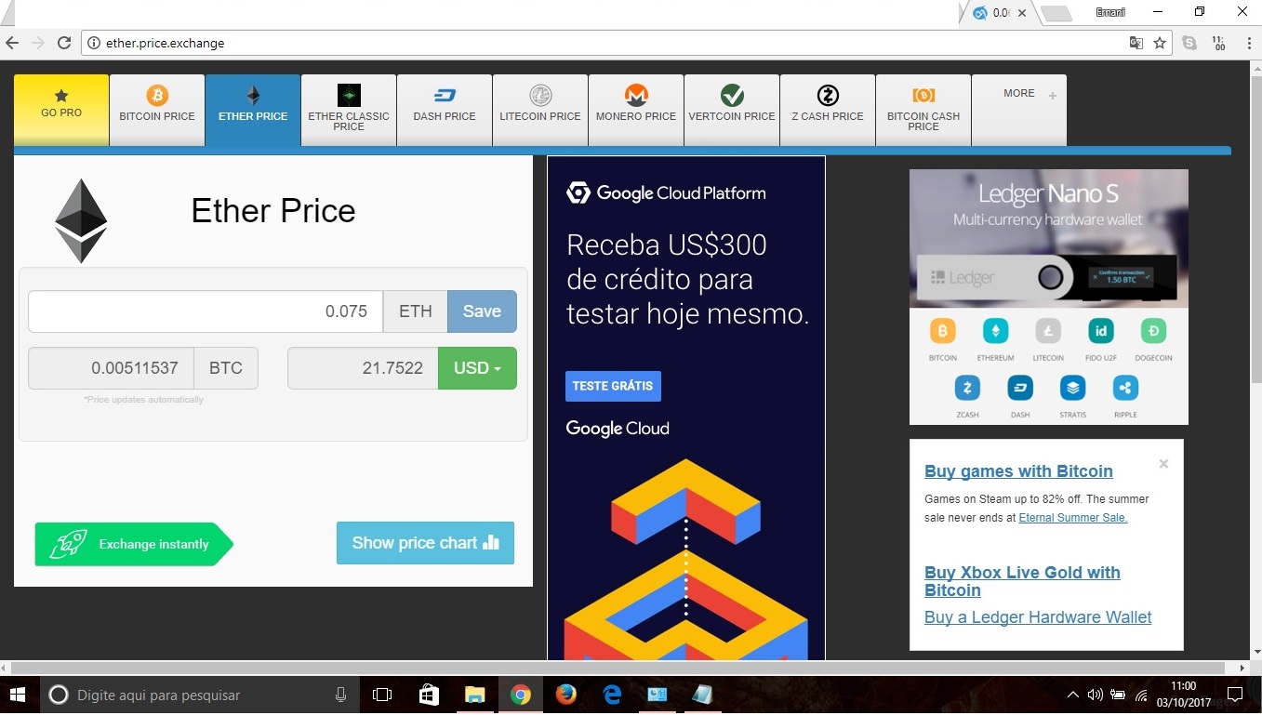Click Ledger ad Ripple icon
1262x715 pixels.
(x=1125, y=388)
